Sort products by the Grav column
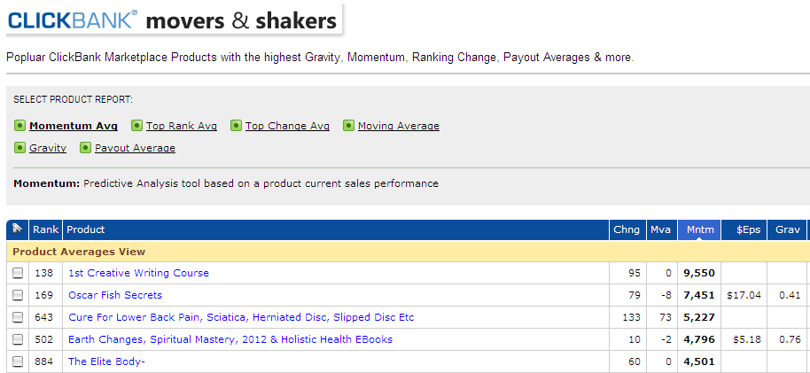The height and width of the screenshot is (373, 810). 787,230
